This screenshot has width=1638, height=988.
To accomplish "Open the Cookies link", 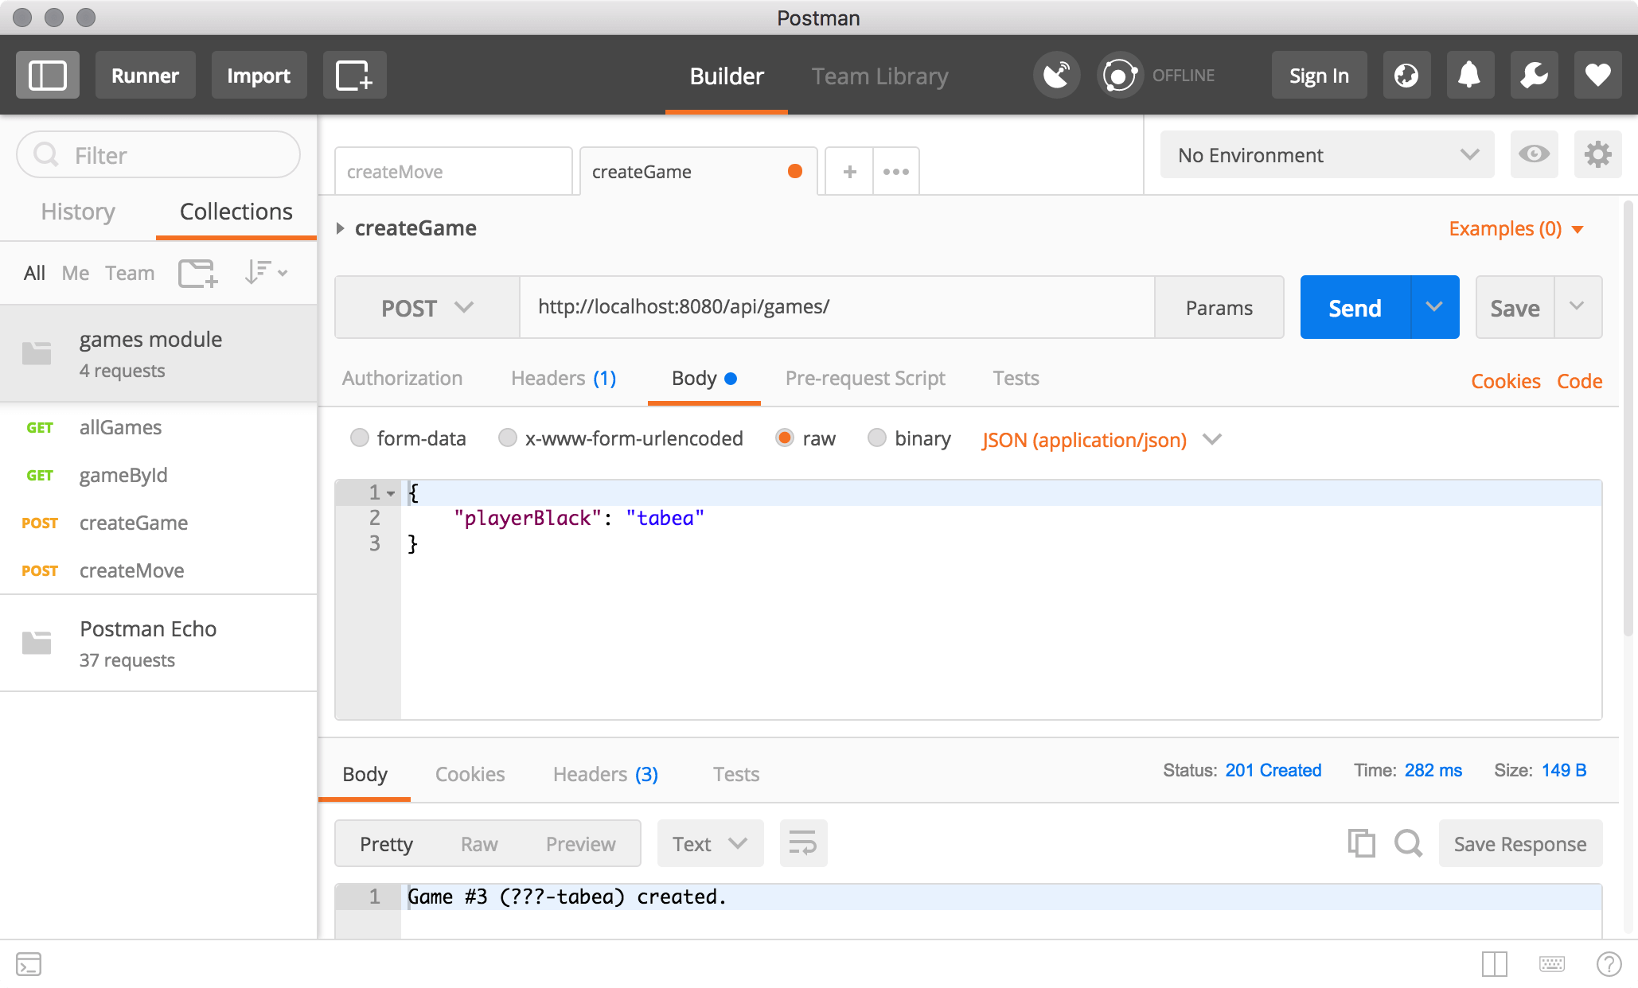I will click(x=1505, y=381).
